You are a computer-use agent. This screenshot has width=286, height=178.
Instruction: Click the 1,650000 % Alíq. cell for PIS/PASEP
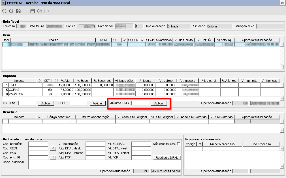66,94
